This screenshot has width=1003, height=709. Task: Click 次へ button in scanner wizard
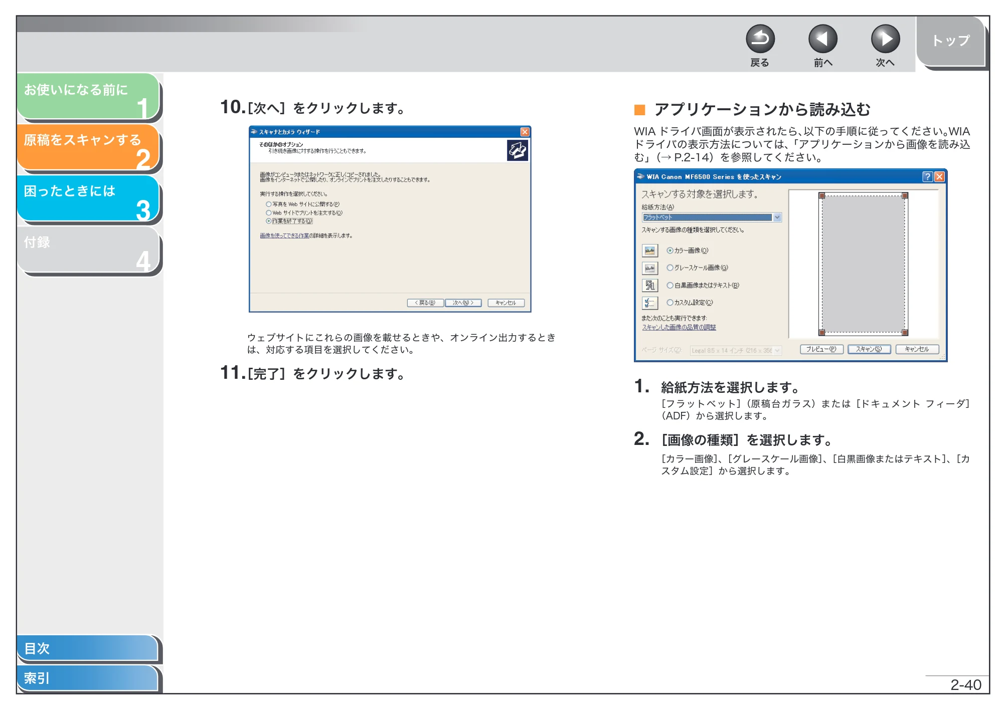point(463,303)
